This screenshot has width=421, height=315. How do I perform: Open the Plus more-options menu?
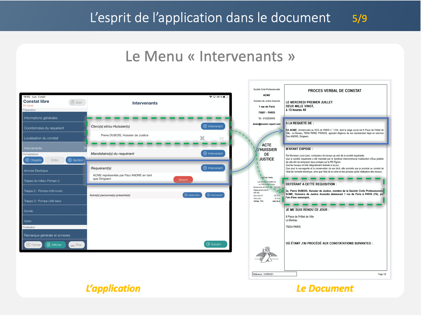coord(76,245)
